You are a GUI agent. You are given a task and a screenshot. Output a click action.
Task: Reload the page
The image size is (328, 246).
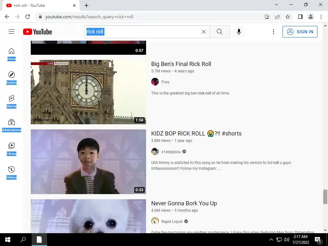[28, 17]
